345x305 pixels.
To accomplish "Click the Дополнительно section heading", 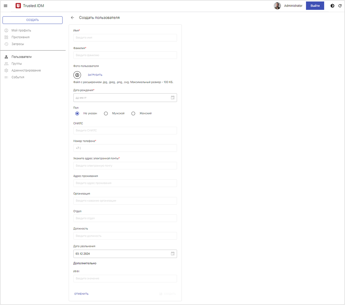I will pos(85,263).
